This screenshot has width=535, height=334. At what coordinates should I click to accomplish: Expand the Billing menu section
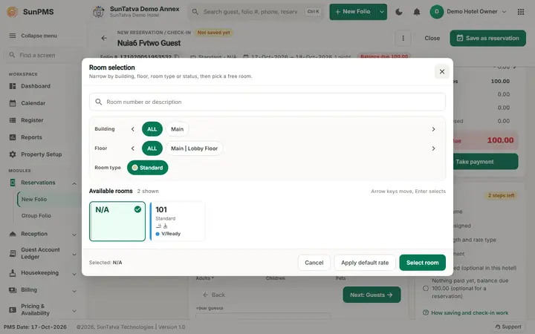(x=74, y=291)
